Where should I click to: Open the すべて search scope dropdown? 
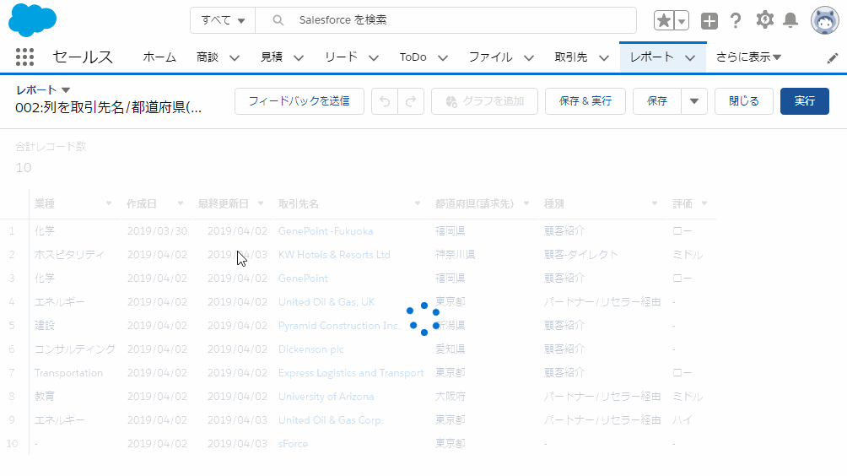223,20
